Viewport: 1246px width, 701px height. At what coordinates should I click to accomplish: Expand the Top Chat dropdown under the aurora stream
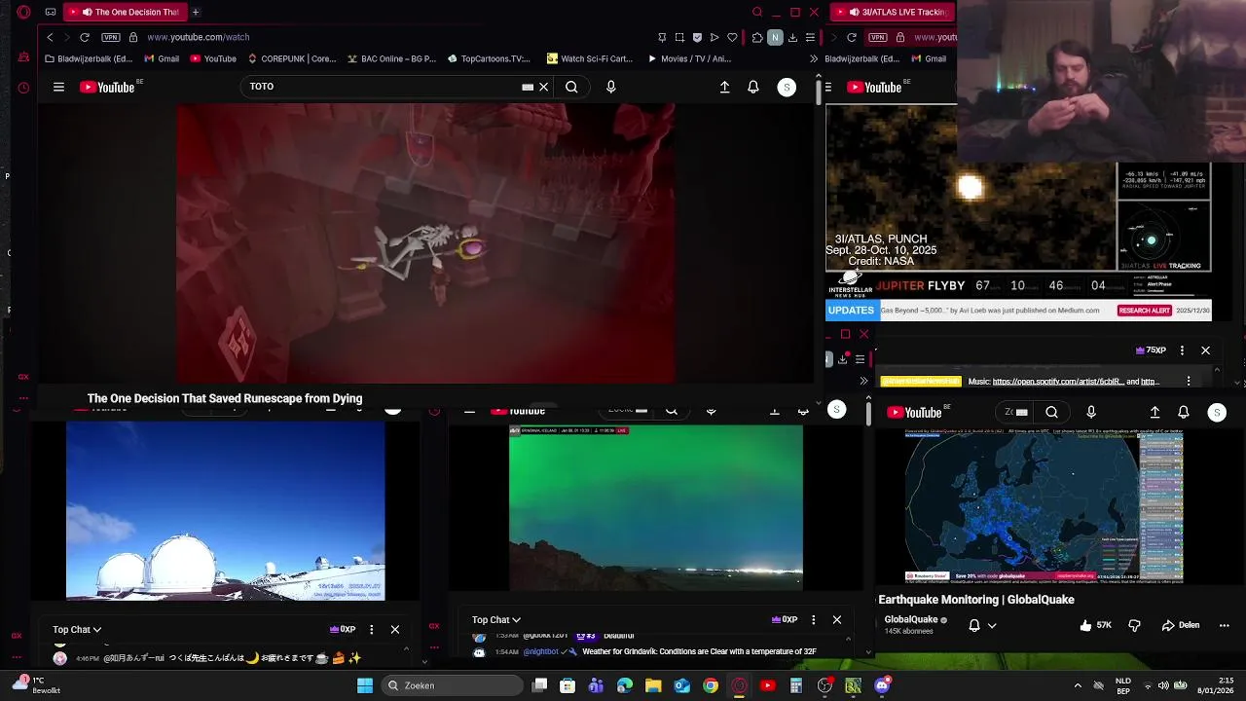[x=496, y=620]
